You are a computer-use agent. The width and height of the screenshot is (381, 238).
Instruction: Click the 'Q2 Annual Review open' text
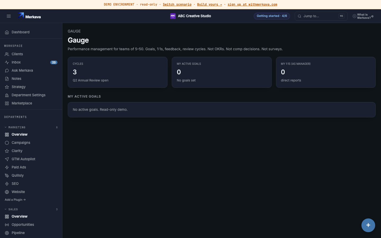(x=90, y=80)
